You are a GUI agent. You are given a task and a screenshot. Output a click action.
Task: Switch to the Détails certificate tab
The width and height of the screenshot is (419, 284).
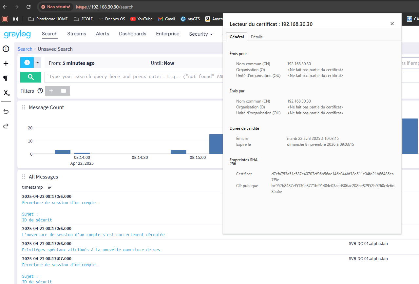[257, 37]
